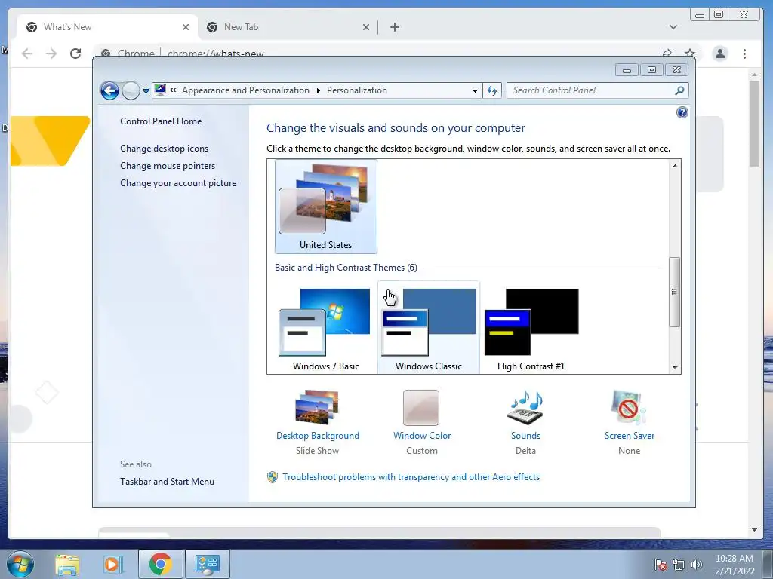Click Appearance and Personalization breadcrumb
The height and width of the screenshot is (579, 773).
(x=245, y=90)
